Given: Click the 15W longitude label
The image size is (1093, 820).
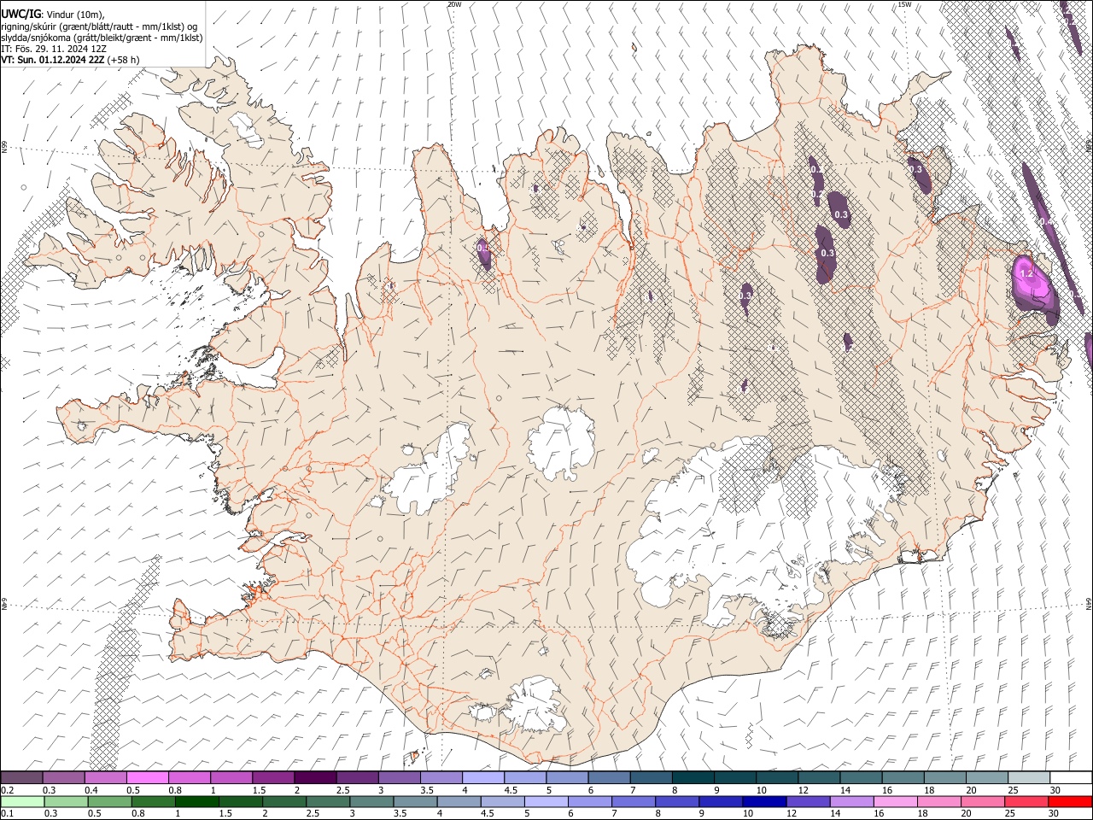Looking at the screenshot, I should click(904, 4).
